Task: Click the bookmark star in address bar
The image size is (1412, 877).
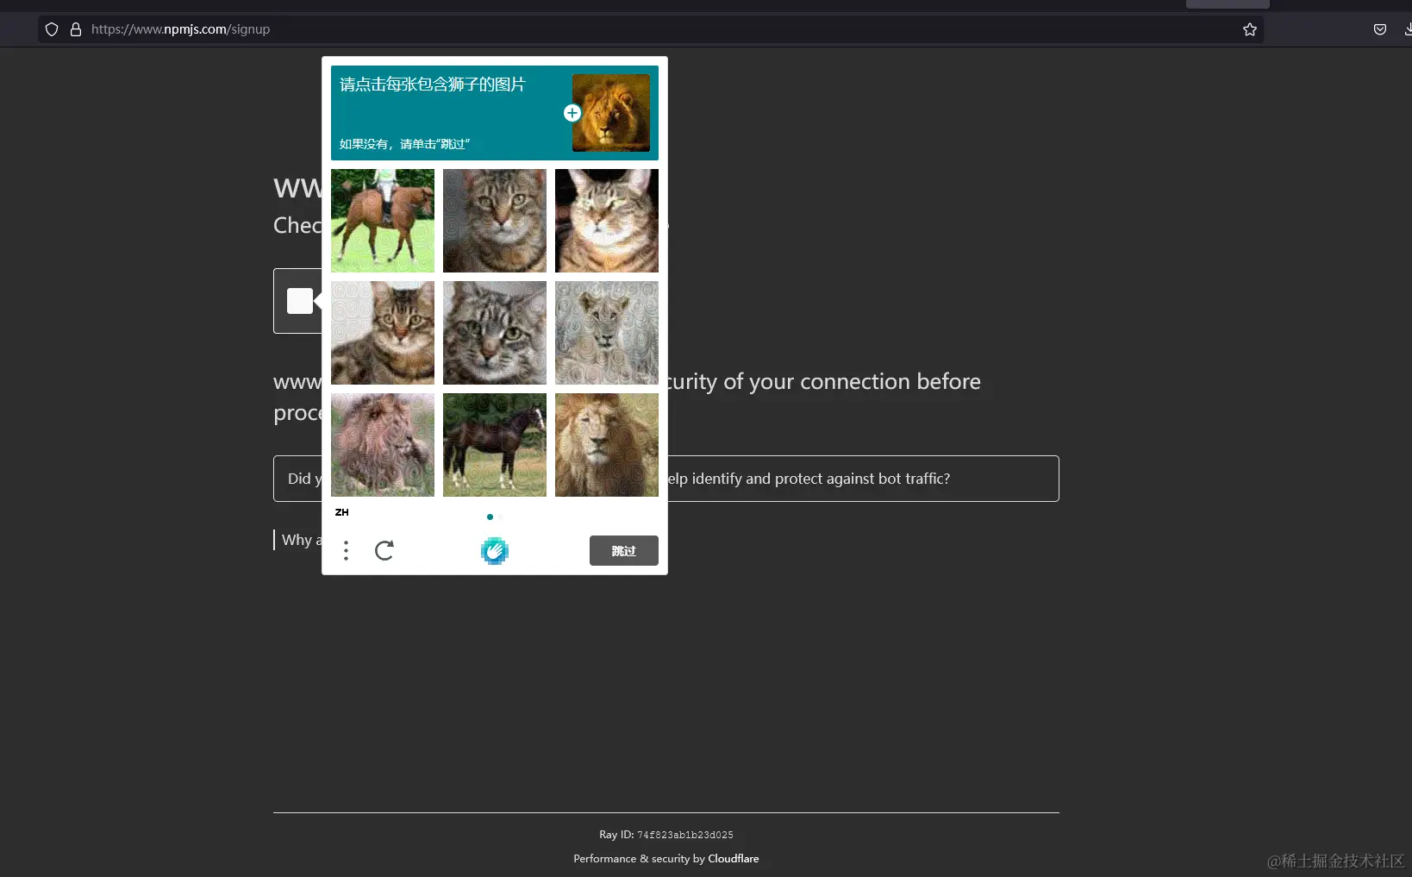Action: (1250, 29)
